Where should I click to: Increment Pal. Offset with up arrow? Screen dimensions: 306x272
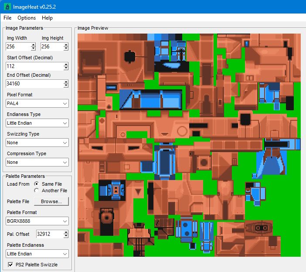point(66,232)
